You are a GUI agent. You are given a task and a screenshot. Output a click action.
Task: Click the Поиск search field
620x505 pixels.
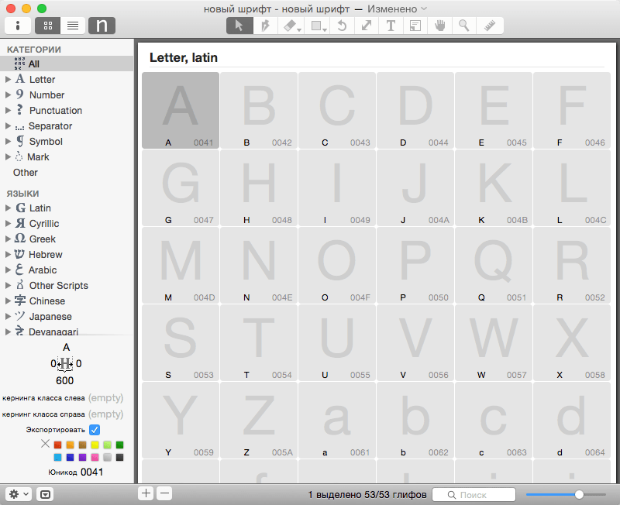click(x=474, y=495)
